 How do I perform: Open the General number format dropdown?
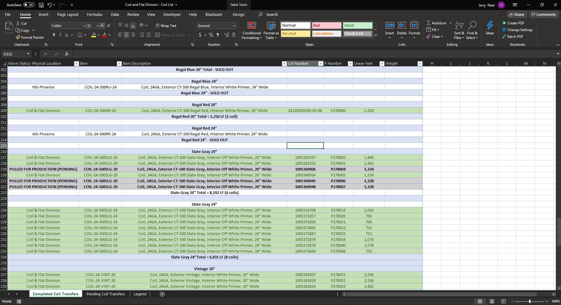(234, 26)
